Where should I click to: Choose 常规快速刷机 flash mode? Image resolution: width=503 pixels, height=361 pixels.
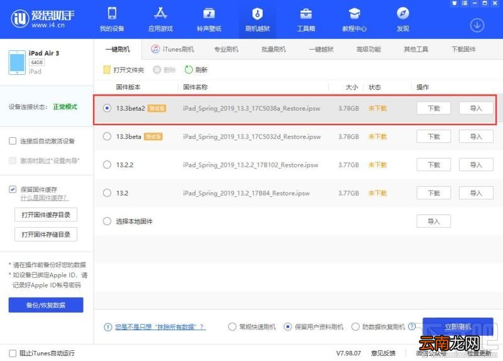click(232, 326)
